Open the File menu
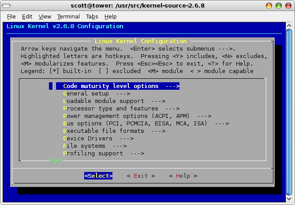This screenshot has height=205, width=295. pyautogui.click(x=11, y=17)
